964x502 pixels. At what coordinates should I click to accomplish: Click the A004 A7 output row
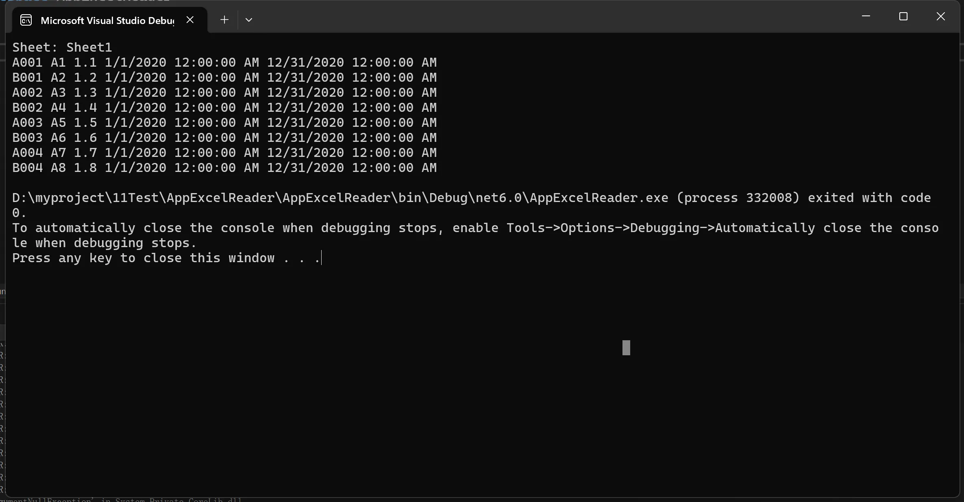tap(224, 152)
